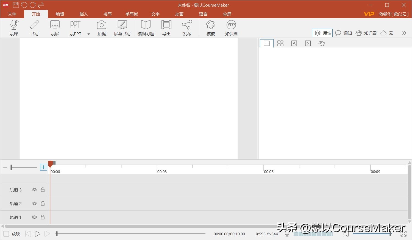Adjust the timeline zoom slider handle
This screenshot has height=240, width=412.
[x=11, y=167]
